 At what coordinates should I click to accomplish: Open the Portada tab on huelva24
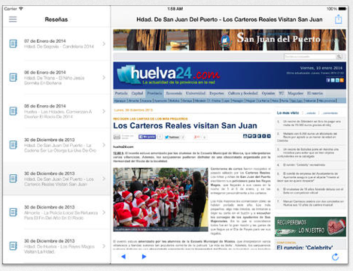pos(121,93)
